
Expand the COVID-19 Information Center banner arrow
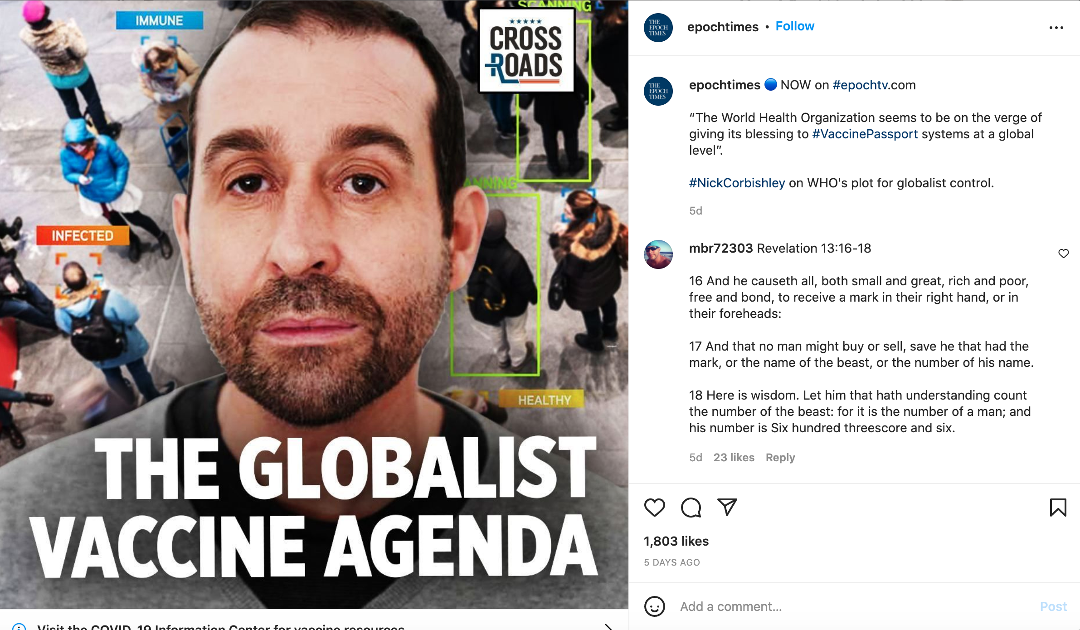click(608, 626)
